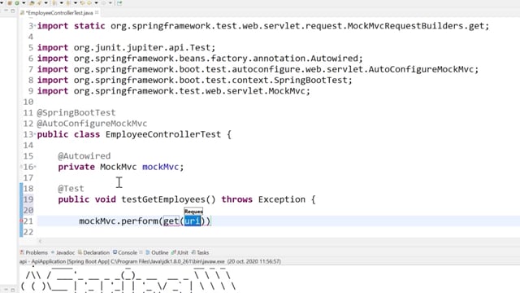The image size is (520, 293).
Task: Click the horizontal scrollbar left arrow under the editor
Action: pos(40,241)
